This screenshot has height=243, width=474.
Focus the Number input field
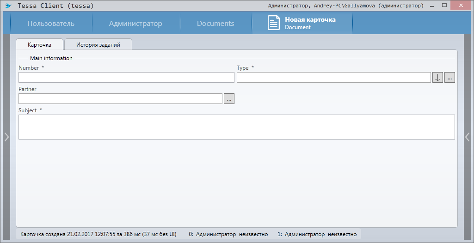126,78
